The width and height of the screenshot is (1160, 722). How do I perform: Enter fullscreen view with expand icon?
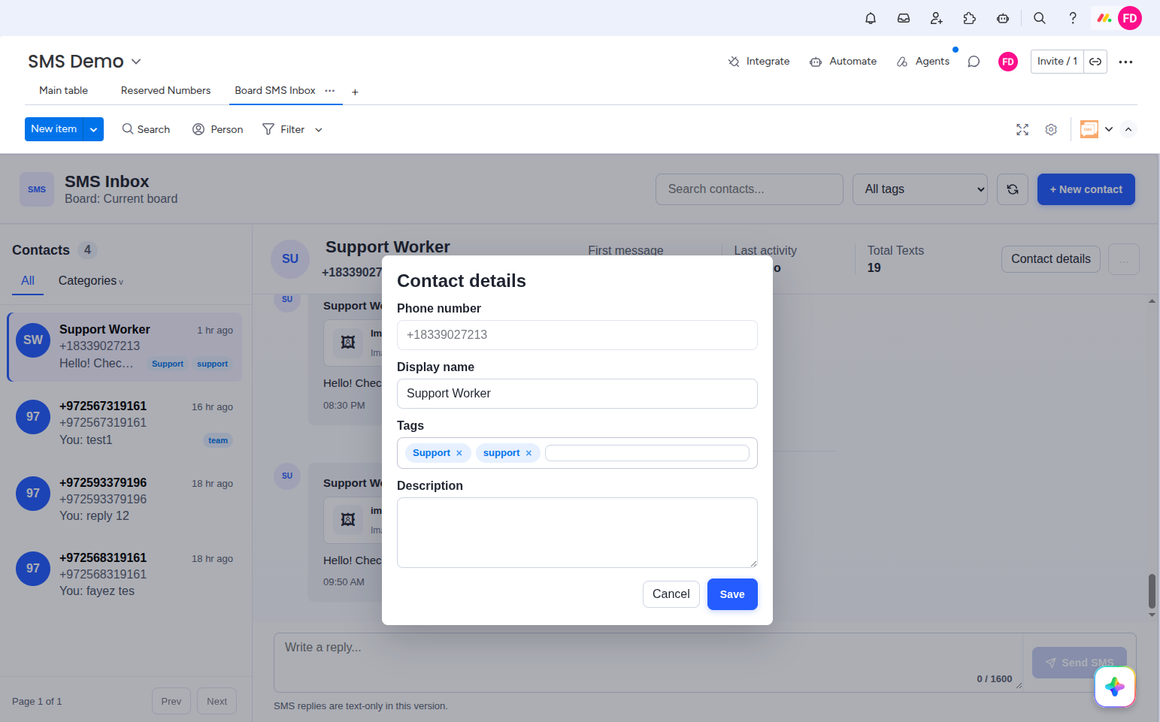point(1022,129)
